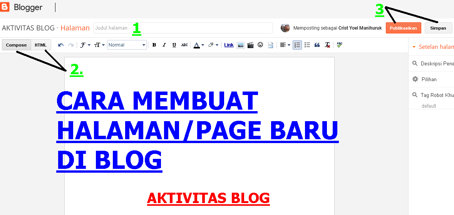Insert a video with the clapperboard icon
This screenshot has height=215, width=454.
coord(250,45)
